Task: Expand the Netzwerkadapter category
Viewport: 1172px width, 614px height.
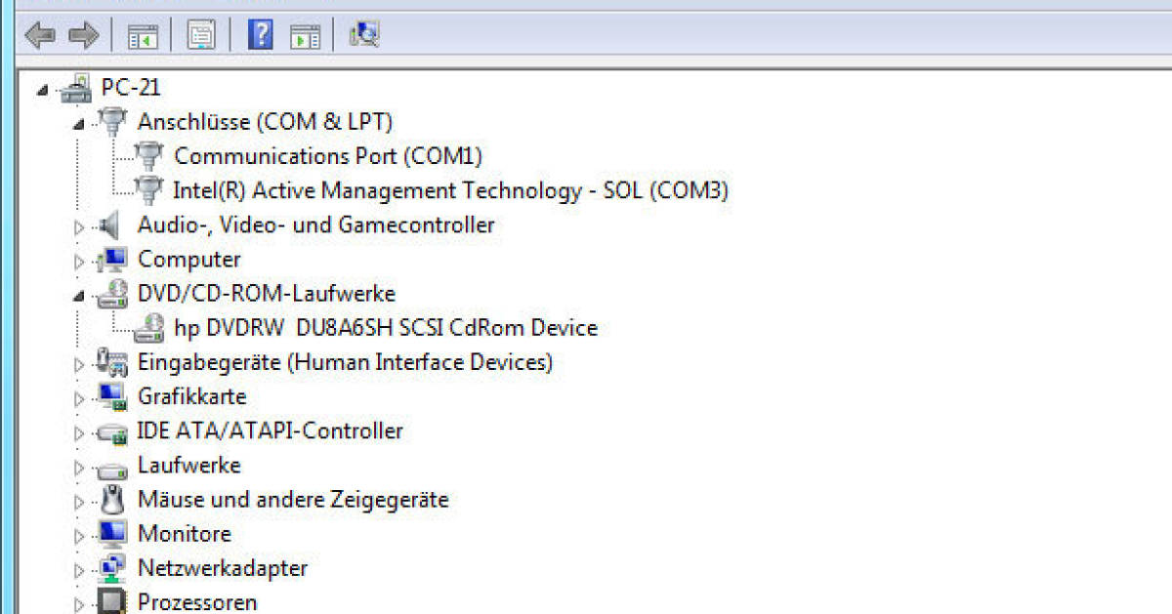Action: click(x=78, y=570)
